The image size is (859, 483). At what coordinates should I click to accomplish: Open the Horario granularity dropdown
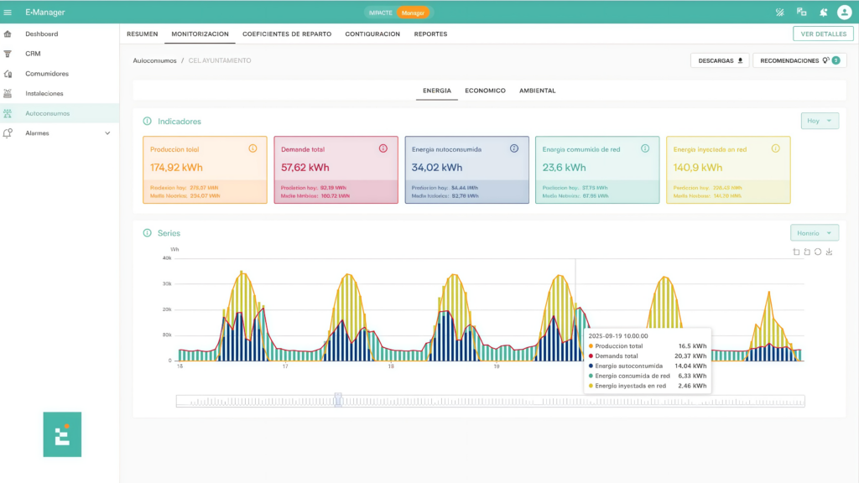click(x=814, y=233)
